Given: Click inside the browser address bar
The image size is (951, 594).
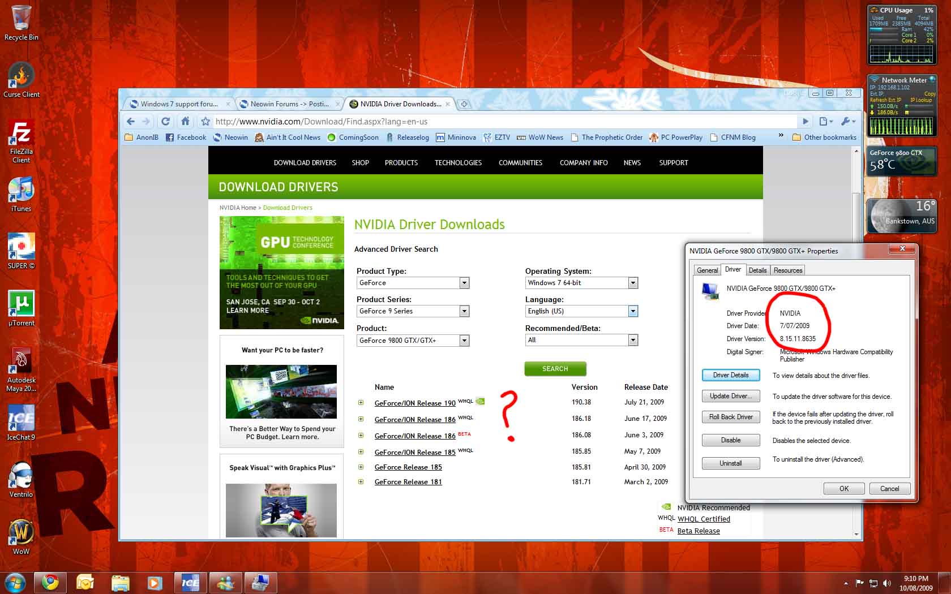Looking at the screenshot, I should point(396,121).
